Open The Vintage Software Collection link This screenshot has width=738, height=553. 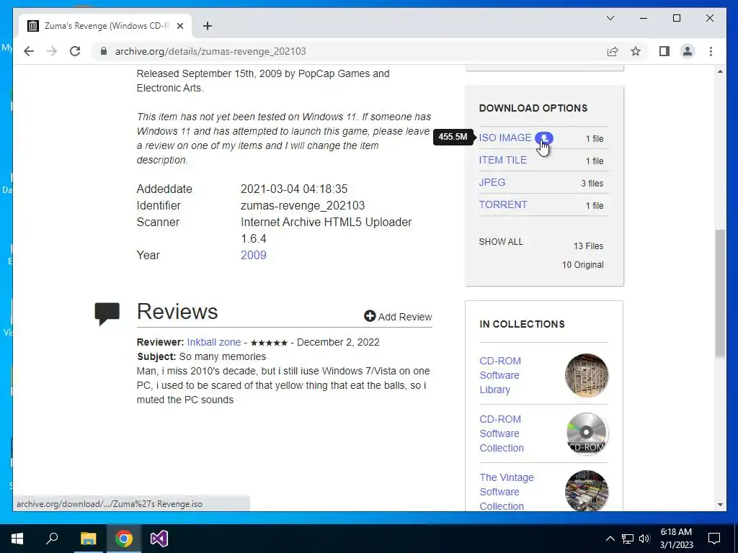[x=507, y=492]
